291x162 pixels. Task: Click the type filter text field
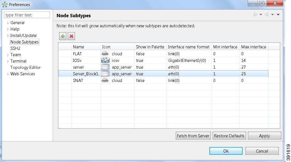tap(27, 14)
